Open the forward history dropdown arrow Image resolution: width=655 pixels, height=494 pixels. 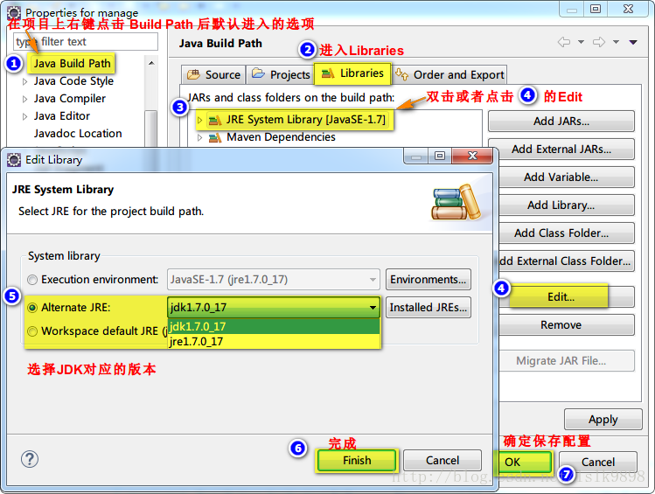617,42
